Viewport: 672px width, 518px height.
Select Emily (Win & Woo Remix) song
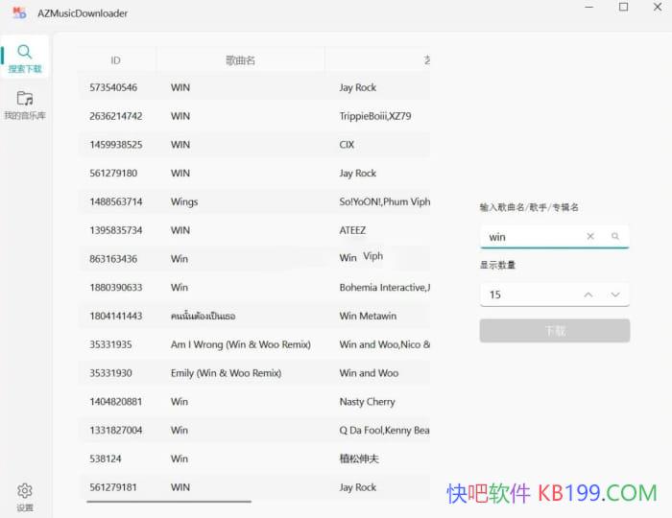254,373
